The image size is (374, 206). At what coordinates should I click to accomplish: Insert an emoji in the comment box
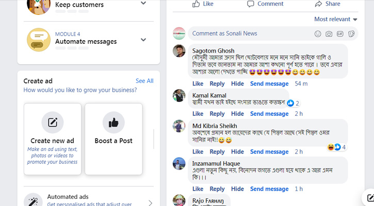pyautogui.click(x=318, y=34)
